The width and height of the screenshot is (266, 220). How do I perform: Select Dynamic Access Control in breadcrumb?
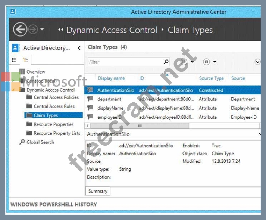tap(112, 30)
